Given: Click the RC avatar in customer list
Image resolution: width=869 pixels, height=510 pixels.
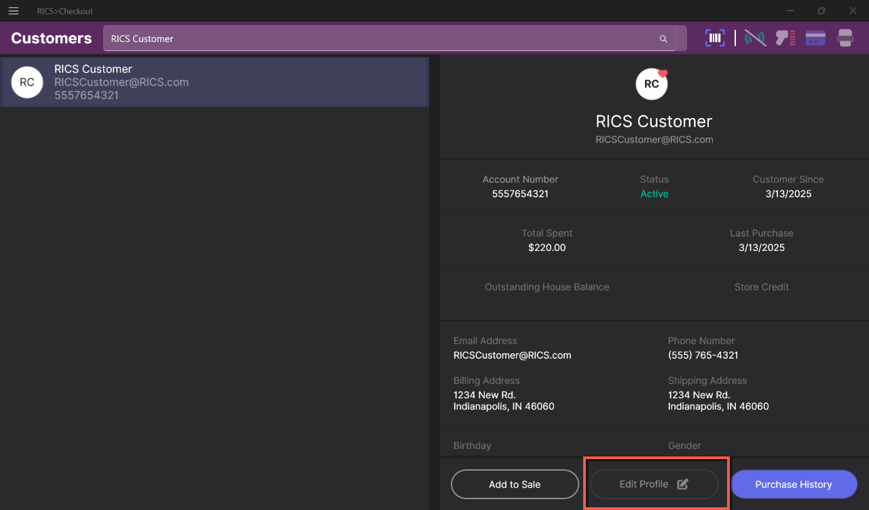Looking at the screenshot, I should pos(27,83).
